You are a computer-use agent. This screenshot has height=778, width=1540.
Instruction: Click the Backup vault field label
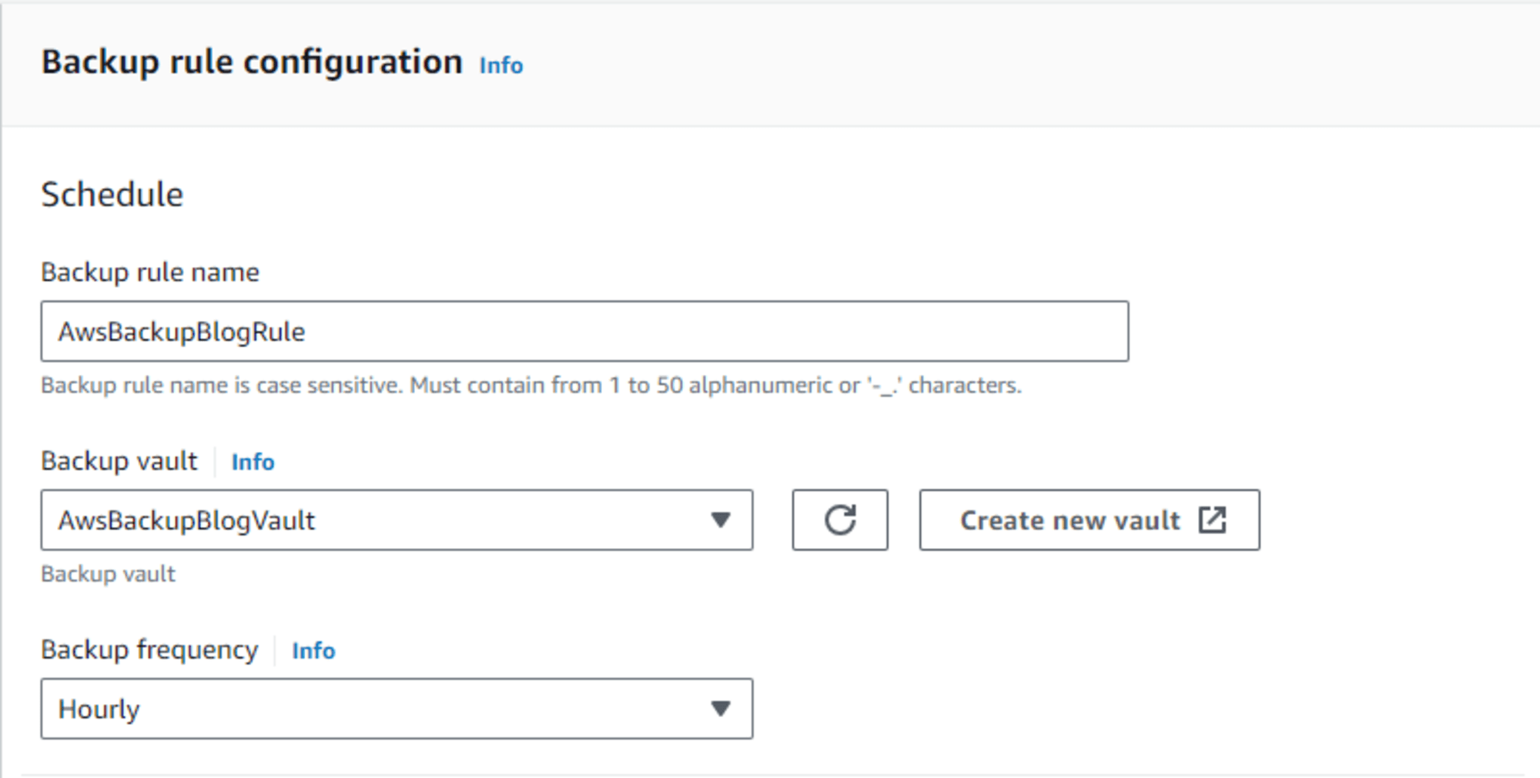[119, 461]
